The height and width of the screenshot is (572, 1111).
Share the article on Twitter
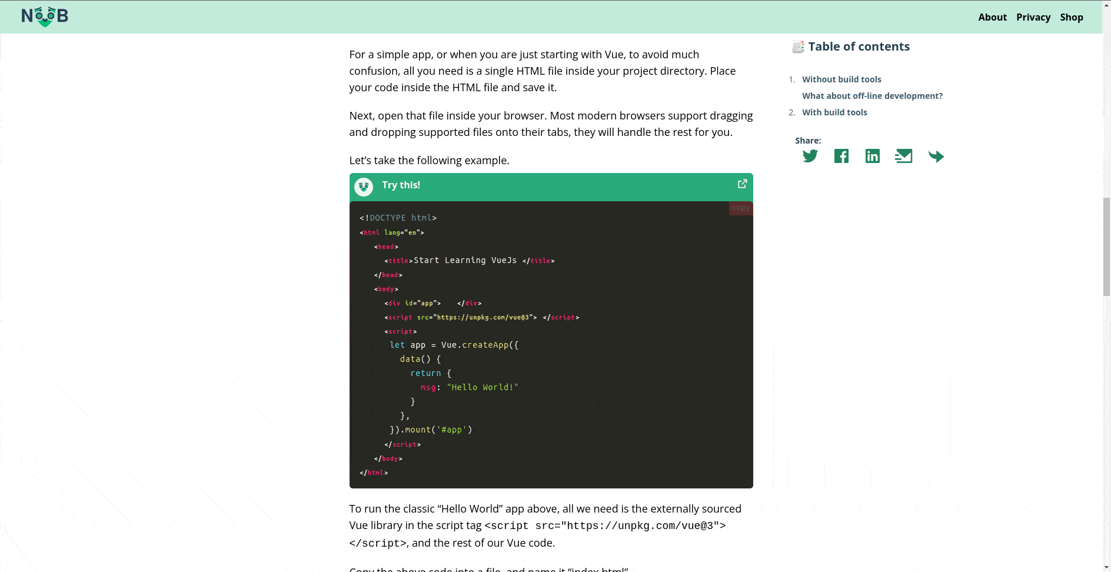coord(810,155)
